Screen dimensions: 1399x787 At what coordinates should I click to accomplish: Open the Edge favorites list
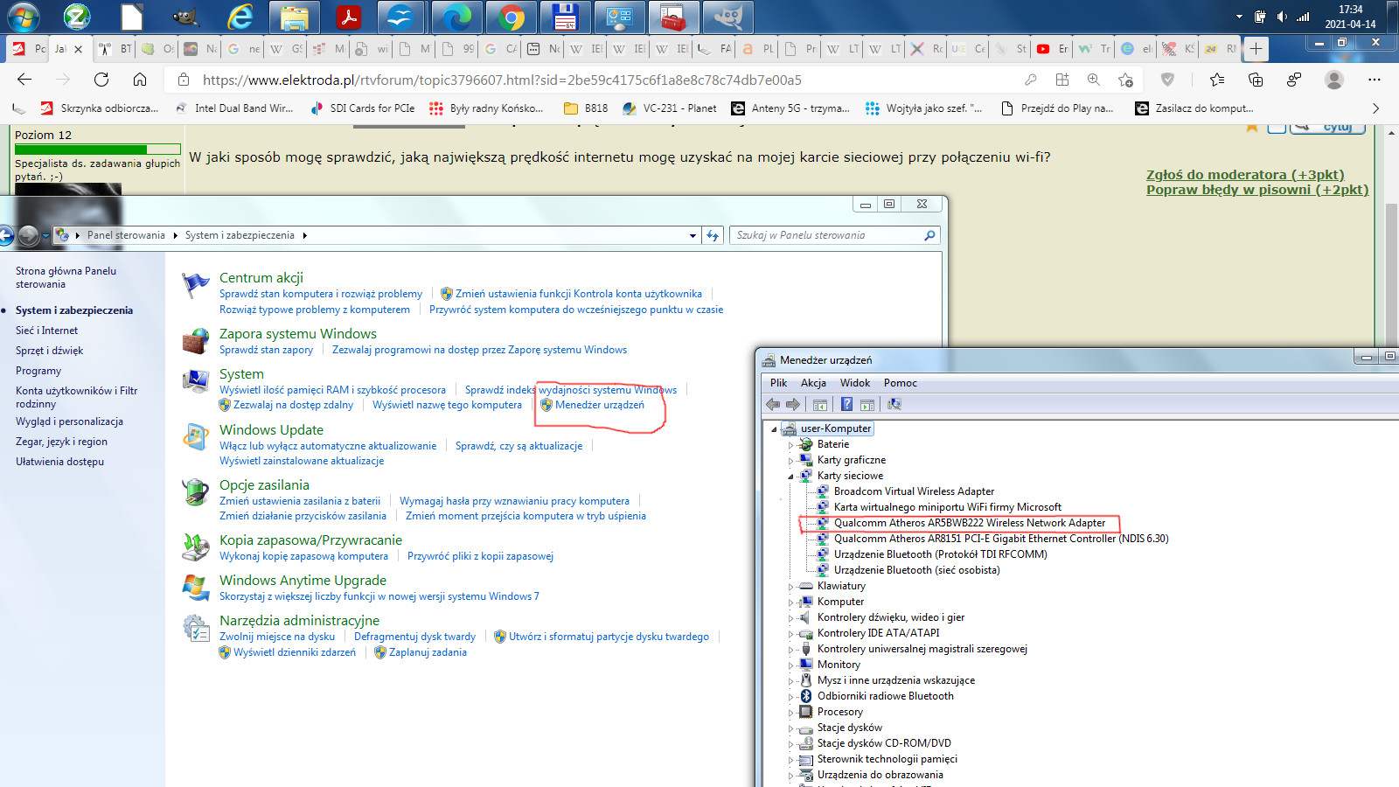pyautogui.click(x=1217, y=80)
